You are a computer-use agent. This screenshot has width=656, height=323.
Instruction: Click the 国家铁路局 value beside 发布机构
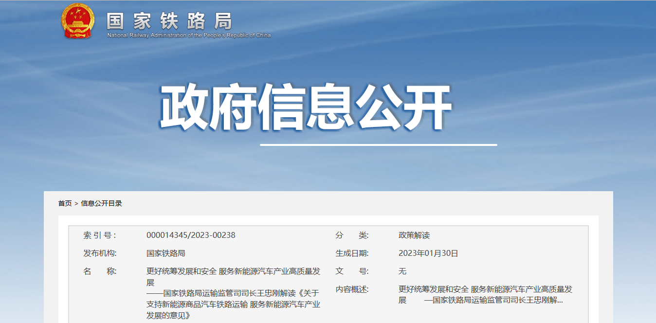[166, 253]
